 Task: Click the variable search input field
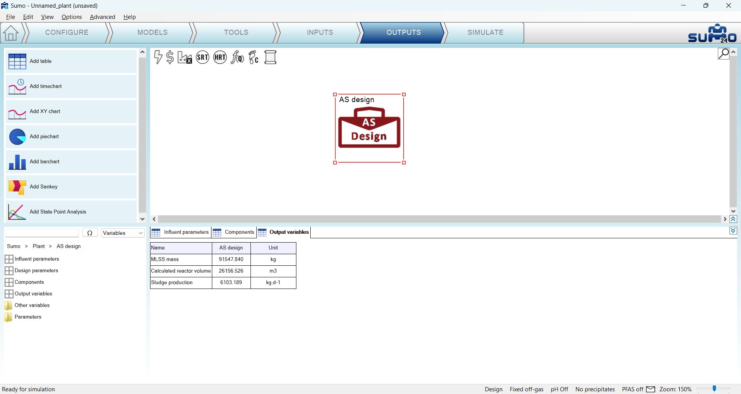(x=42, y=233)
